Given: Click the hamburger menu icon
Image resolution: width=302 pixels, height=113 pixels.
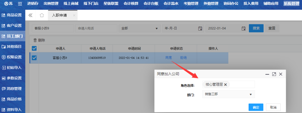Looking at the screenshot, I should click(x=20, y=4).
